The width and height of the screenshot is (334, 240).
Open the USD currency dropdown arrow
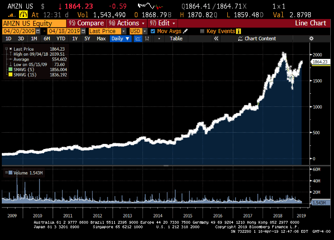coord(145,31)
